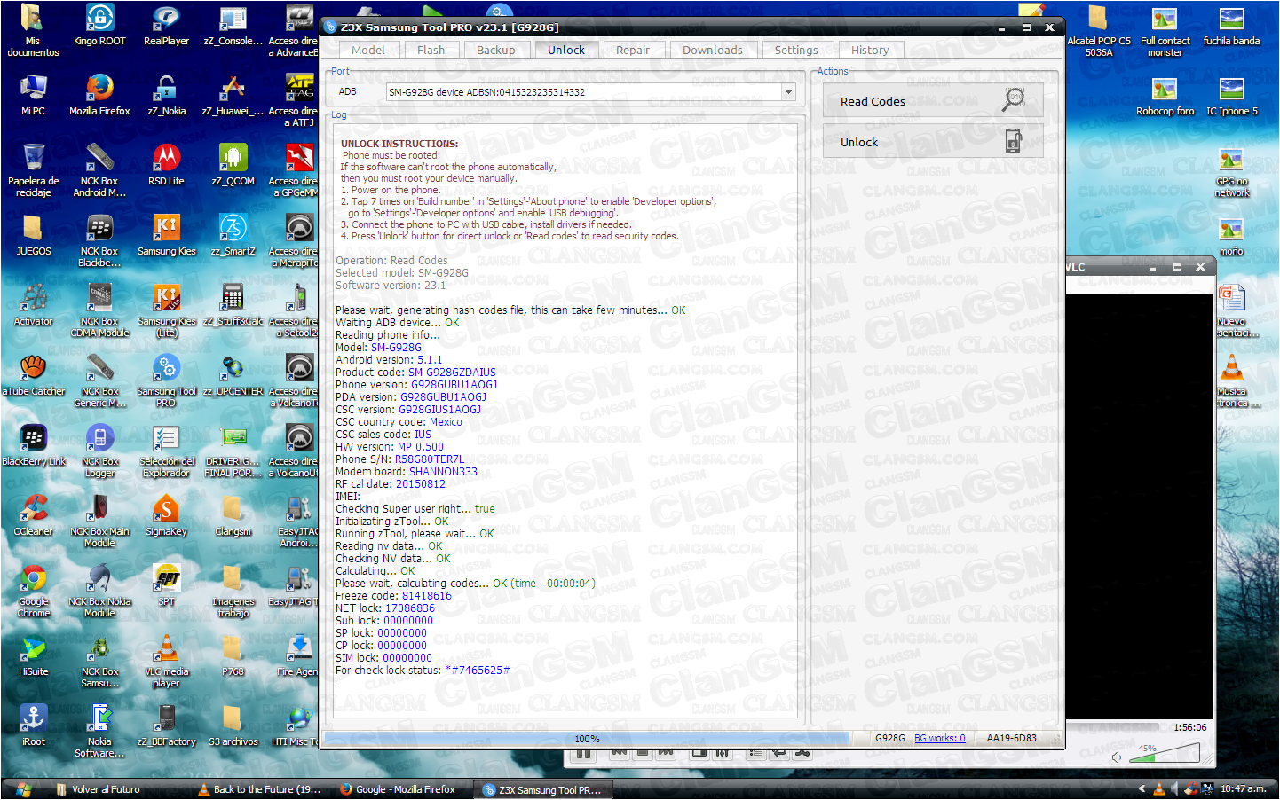1280x800 pixels.
Task: Open Kingo ROOT desktop icon
Action: point(99,25)
